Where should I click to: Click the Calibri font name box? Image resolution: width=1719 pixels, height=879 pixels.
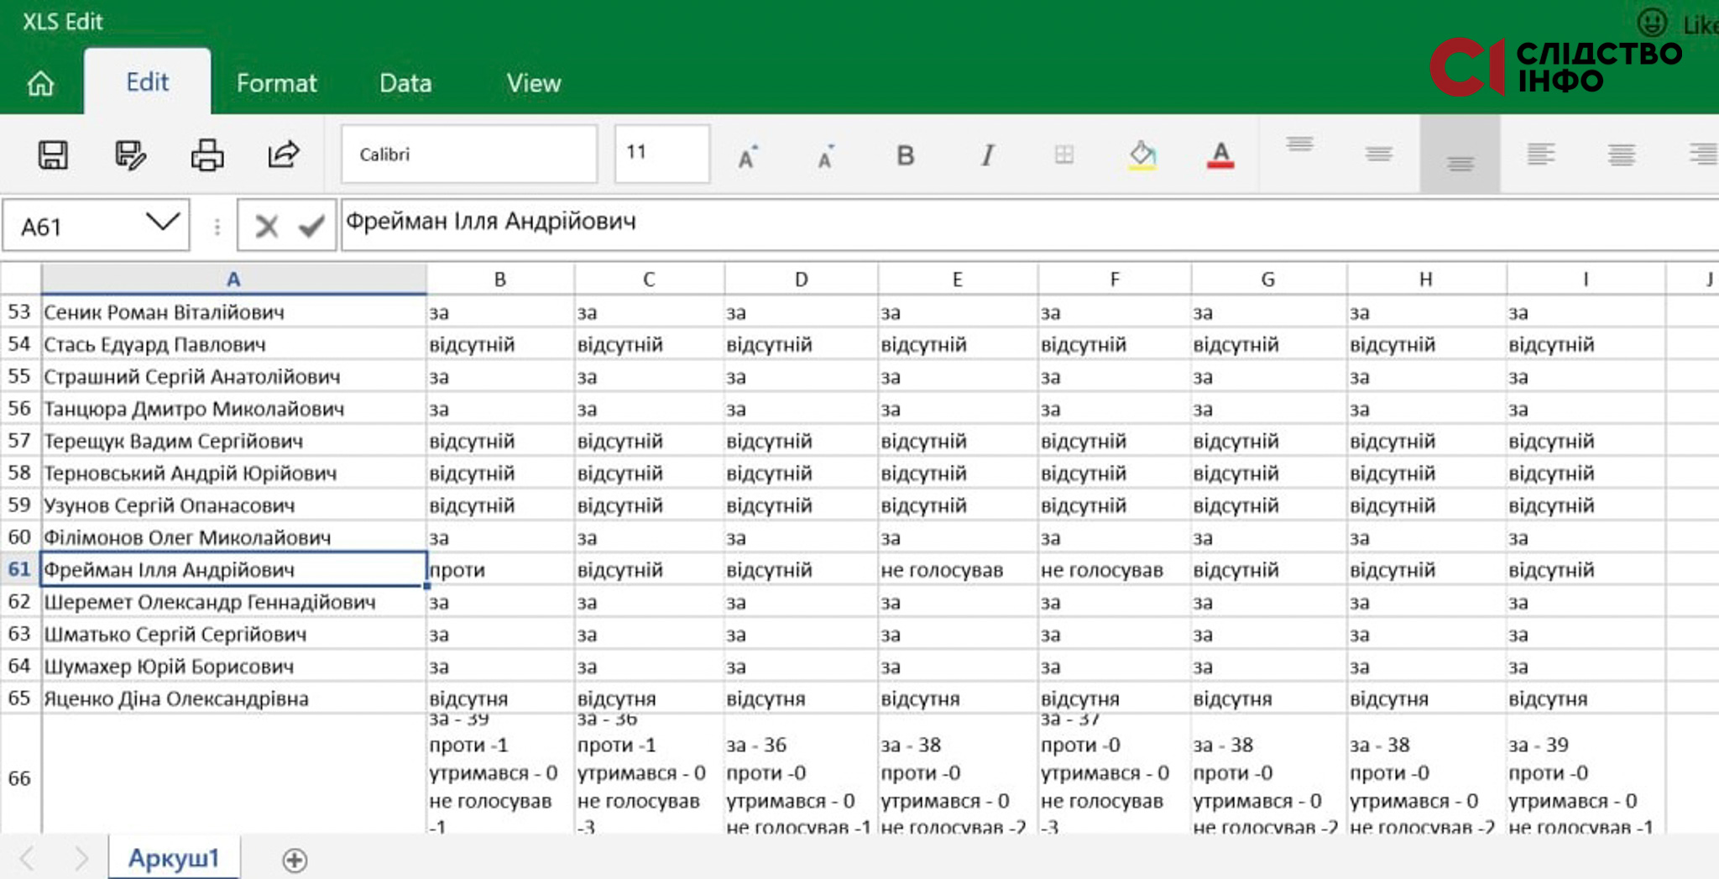(469, 154)
